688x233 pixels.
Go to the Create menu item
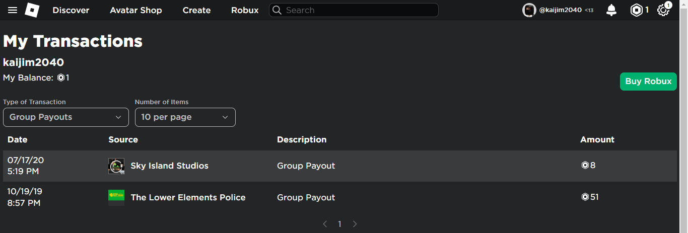coord(196,10)
